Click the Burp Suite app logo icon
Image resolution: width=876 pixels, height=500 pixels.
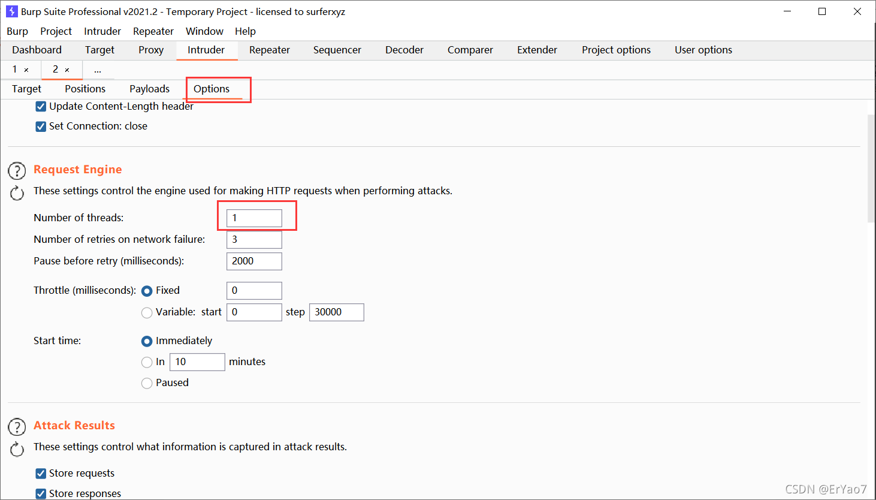click(11, 11)
